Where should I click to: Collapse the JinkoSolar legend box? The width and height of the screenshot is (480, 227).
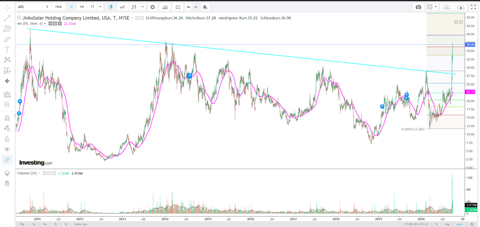point(19,18)
